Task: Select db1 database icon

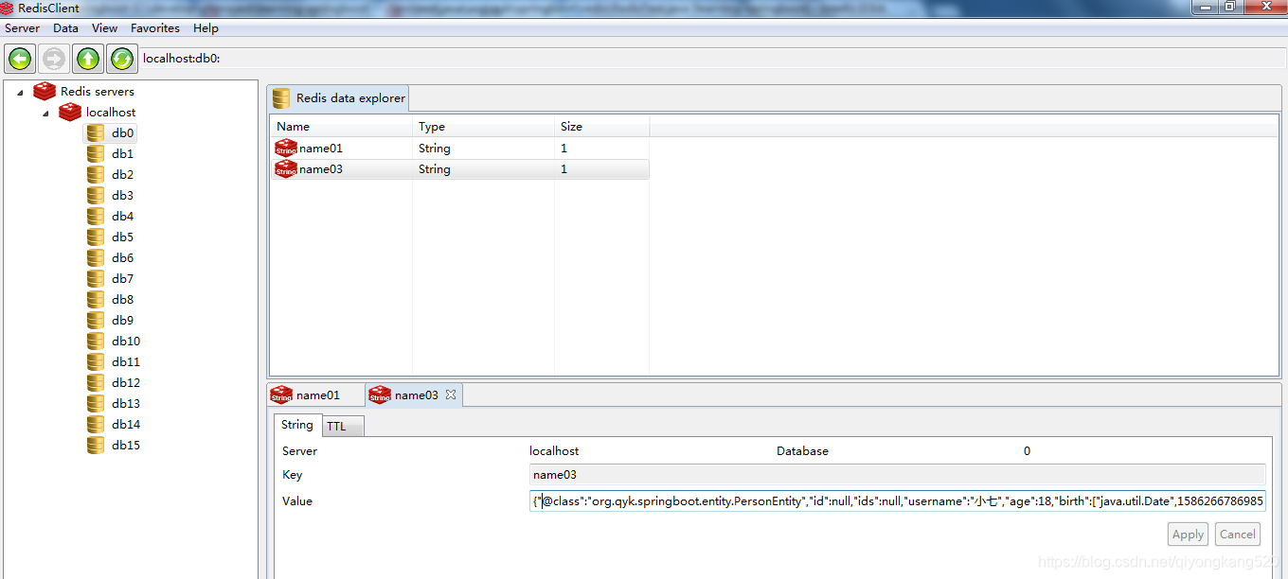Action: (x=95, y=153)
